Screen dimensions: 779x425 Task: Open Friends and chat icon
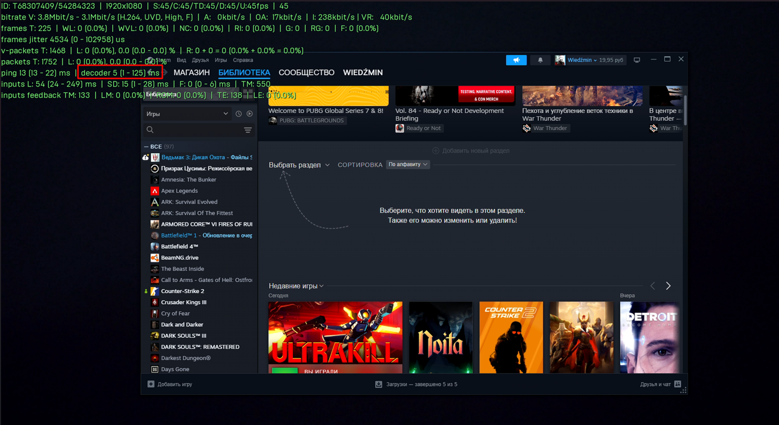(677, 384)
